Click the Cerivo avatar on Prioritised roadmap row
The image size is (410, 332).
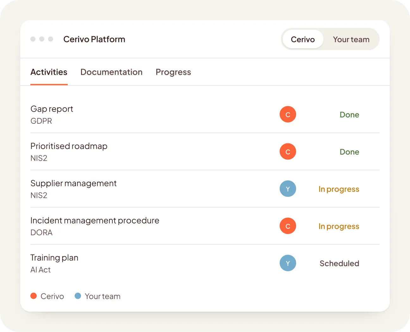coord(288,152)
